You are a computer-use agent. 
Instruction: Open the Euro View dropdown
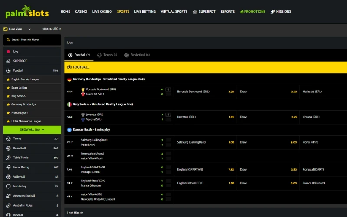pos(17,29)
